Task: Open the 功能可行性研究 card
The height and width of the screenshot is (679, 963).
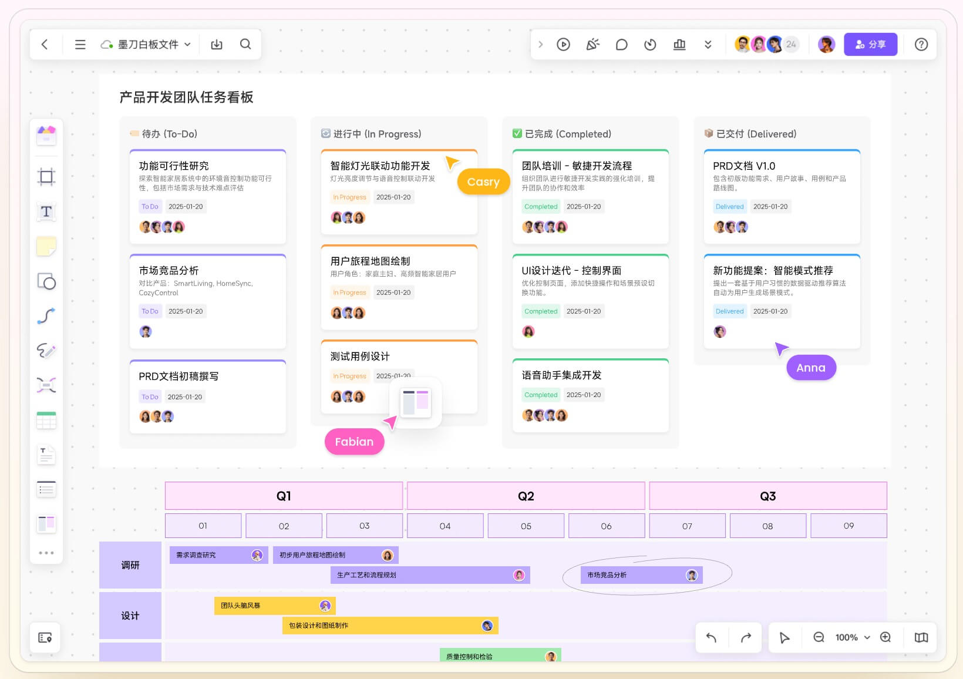Action: pos(208,197)
